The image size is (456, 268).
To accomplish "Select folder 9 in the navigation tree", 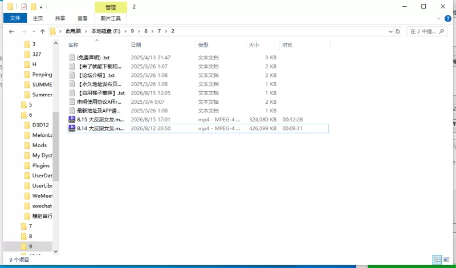I will [x=28, y=246].
